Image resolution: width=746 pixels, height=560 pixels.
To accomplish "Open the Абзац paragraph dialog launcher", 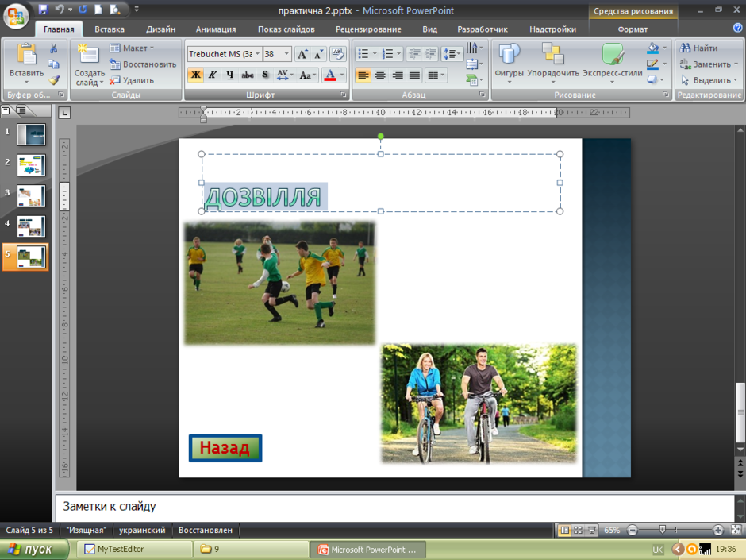I will (483, 95).
